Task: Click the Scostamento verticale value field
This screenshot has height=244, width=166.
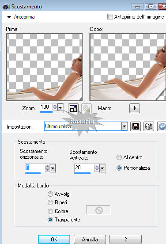Action: click(x=84, y=168)
